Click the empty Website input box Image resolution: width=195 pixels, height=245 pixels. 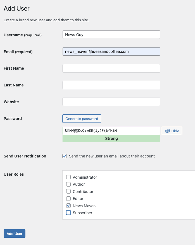pos(111,102)
